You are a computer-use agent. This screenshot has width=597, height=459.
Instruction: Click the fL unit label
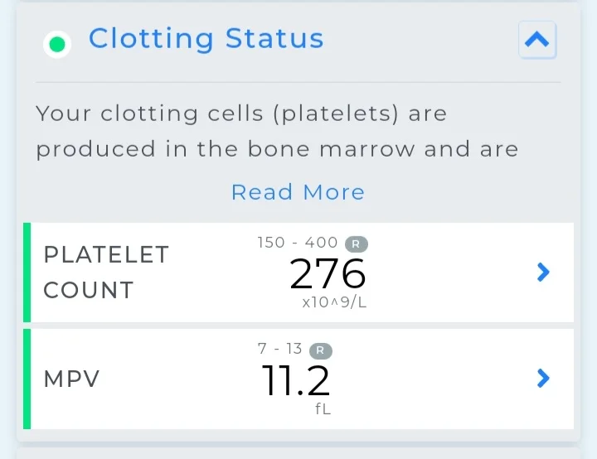tap(323, 409)
